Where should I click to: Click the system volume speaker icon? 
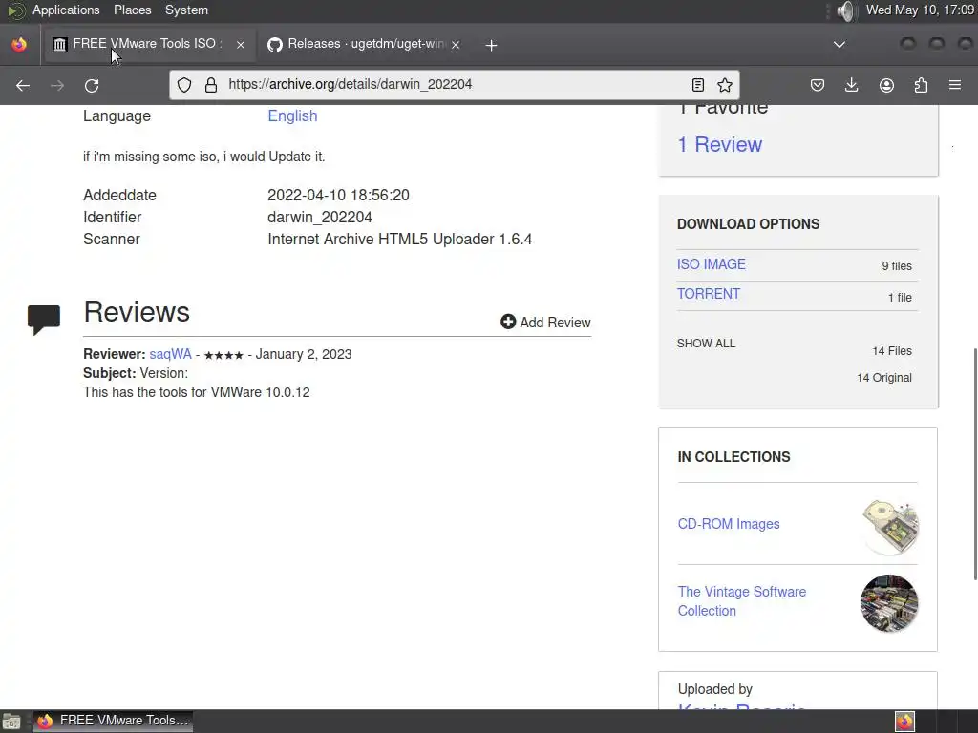click(846, 10)
